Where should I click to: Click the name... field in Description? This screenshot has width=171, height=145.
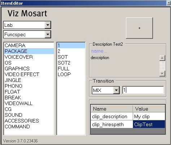point(99,51)
